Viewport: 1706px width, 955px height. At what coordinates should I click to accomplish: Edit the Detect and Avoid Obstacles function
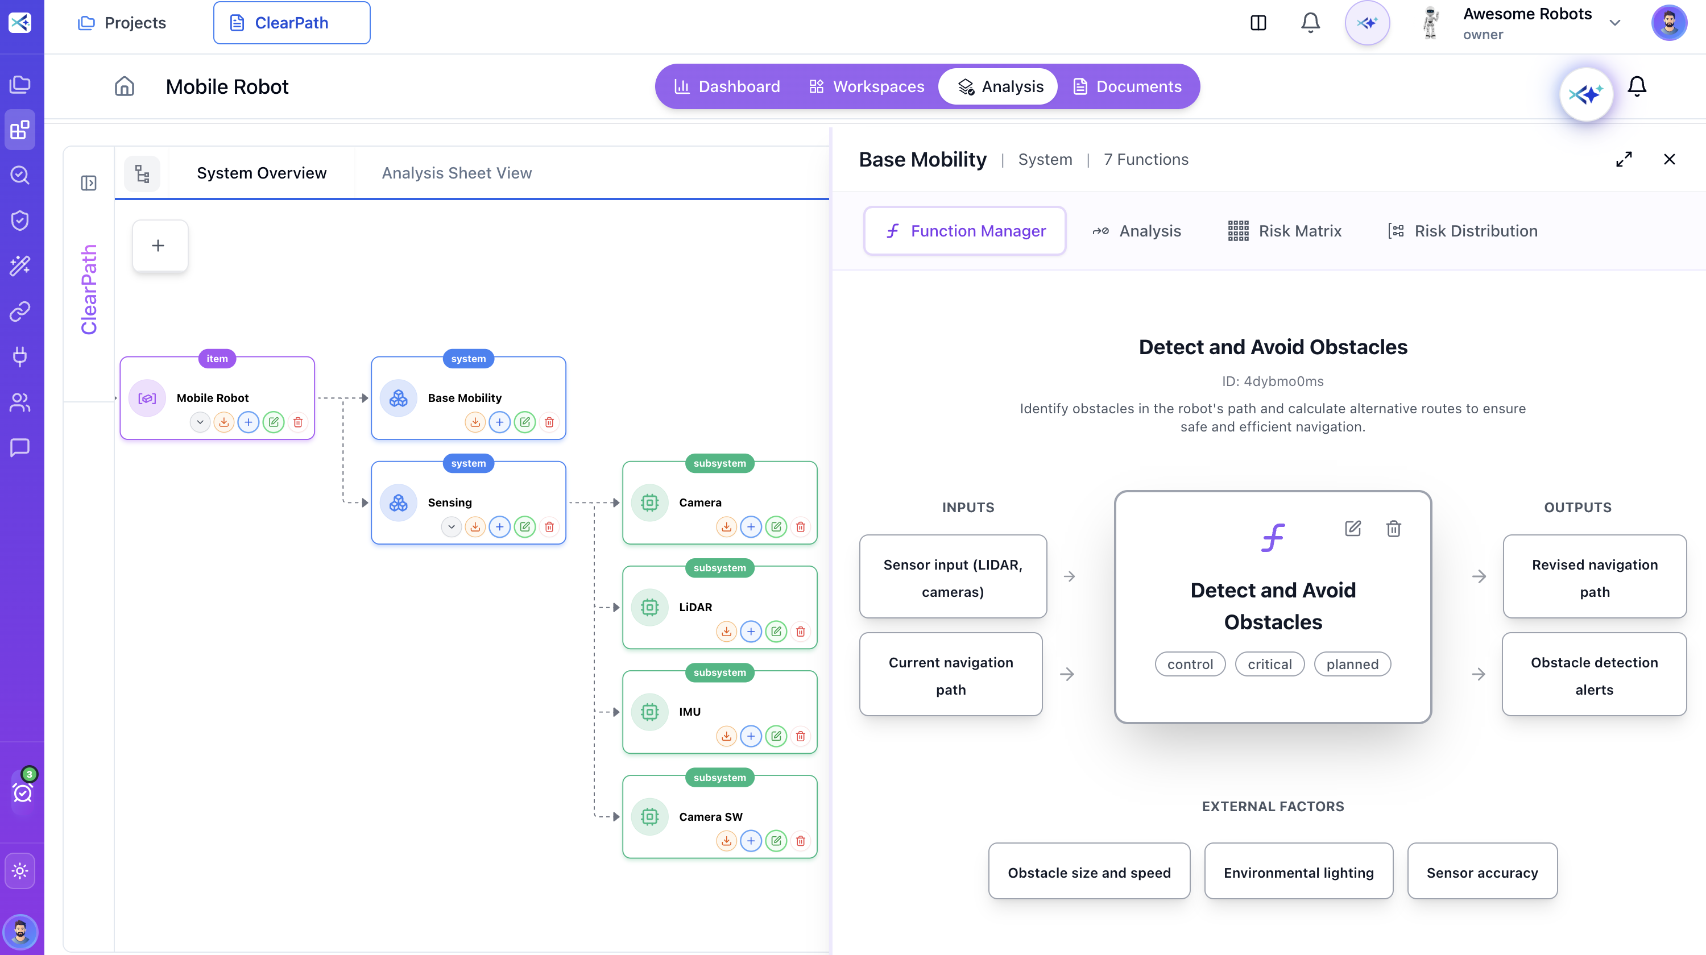1353,528
